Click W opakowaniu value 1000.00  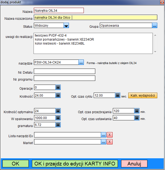pyautogui.click(x=45, y=118)
